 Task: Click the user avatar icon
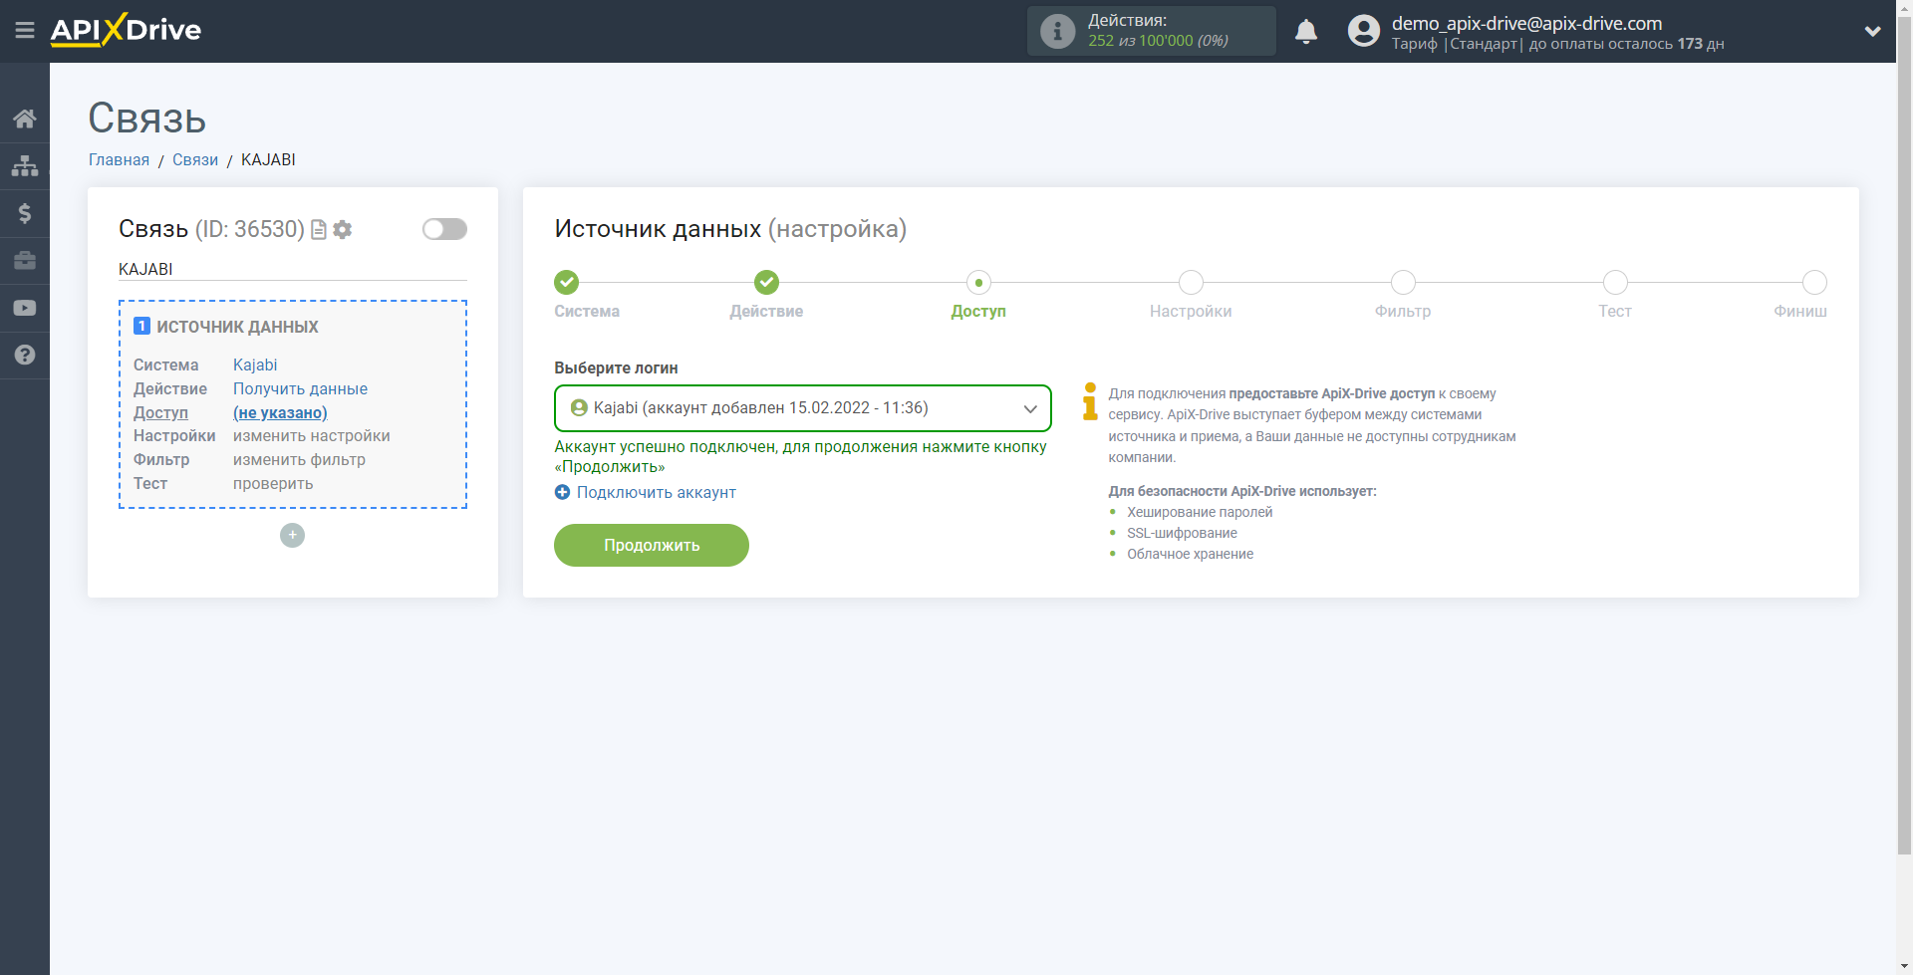point(1364,31)
